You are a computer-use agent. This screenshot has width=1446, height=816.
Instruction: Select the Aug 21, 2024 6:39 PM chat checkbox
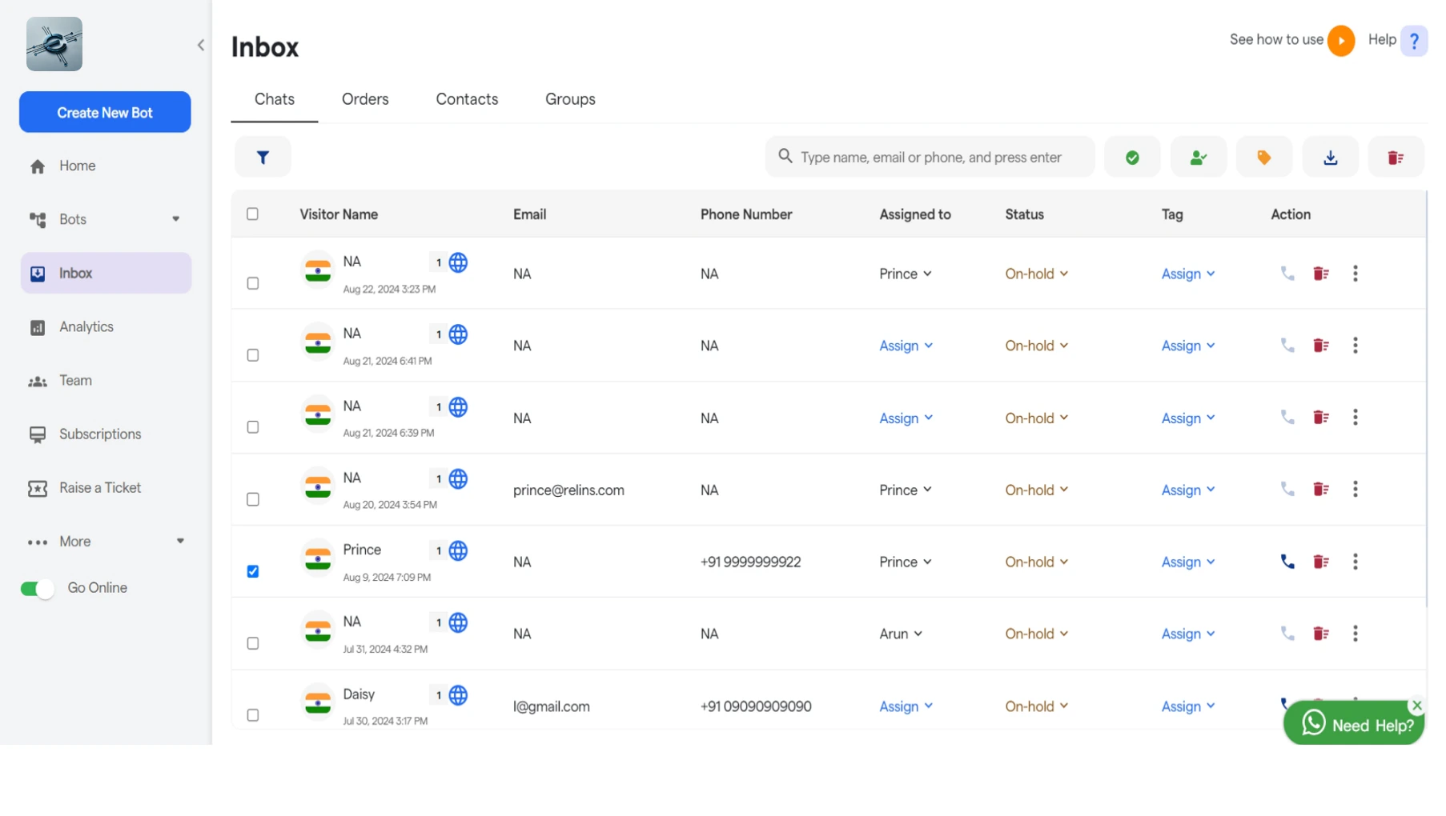tap(253, 427)
